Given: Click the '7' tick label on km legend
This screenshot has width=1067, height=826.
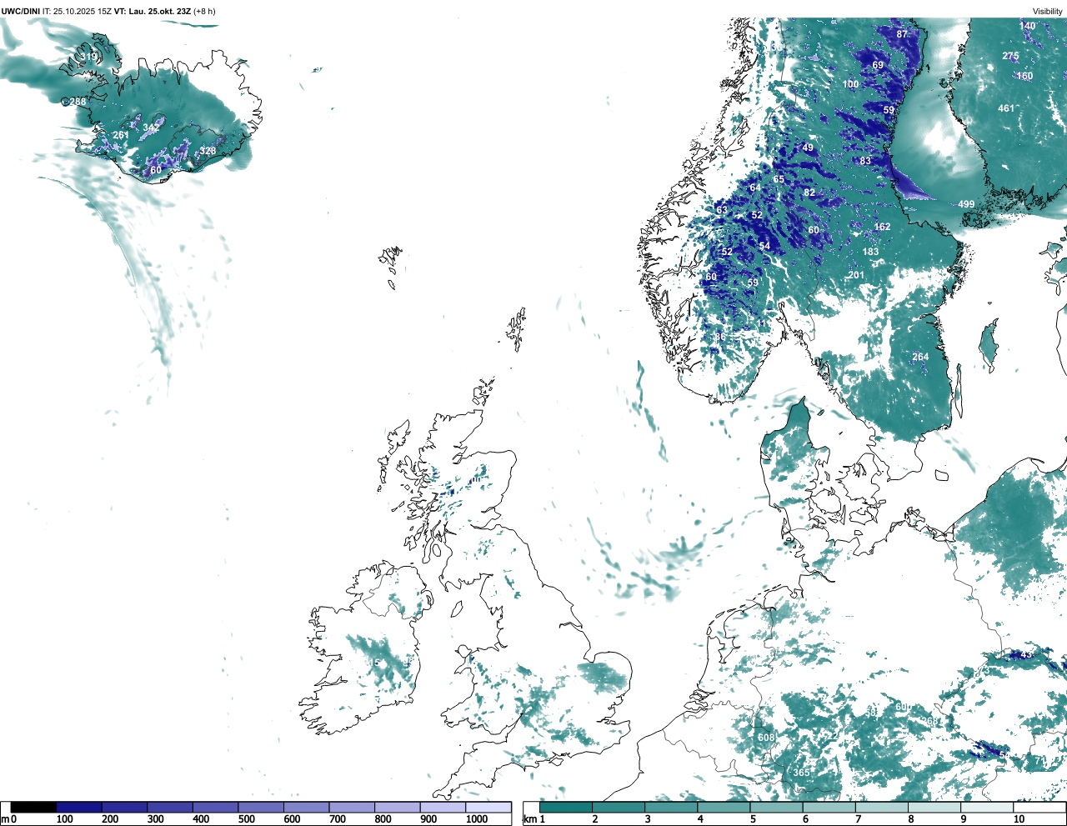Looking at the screenshot, I should 859,819.
